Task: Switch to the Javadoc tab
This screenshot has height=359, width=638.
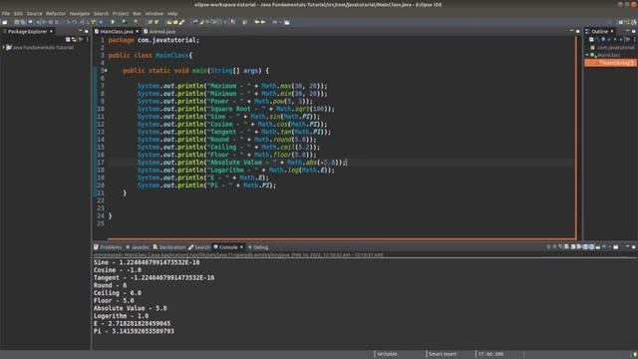Action: pyautogui.click(x=138, y=247)
